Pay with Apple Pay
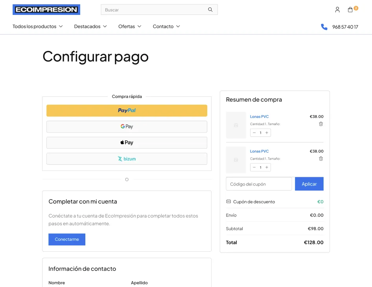372x287 pixels. click(x=127, y=142)
